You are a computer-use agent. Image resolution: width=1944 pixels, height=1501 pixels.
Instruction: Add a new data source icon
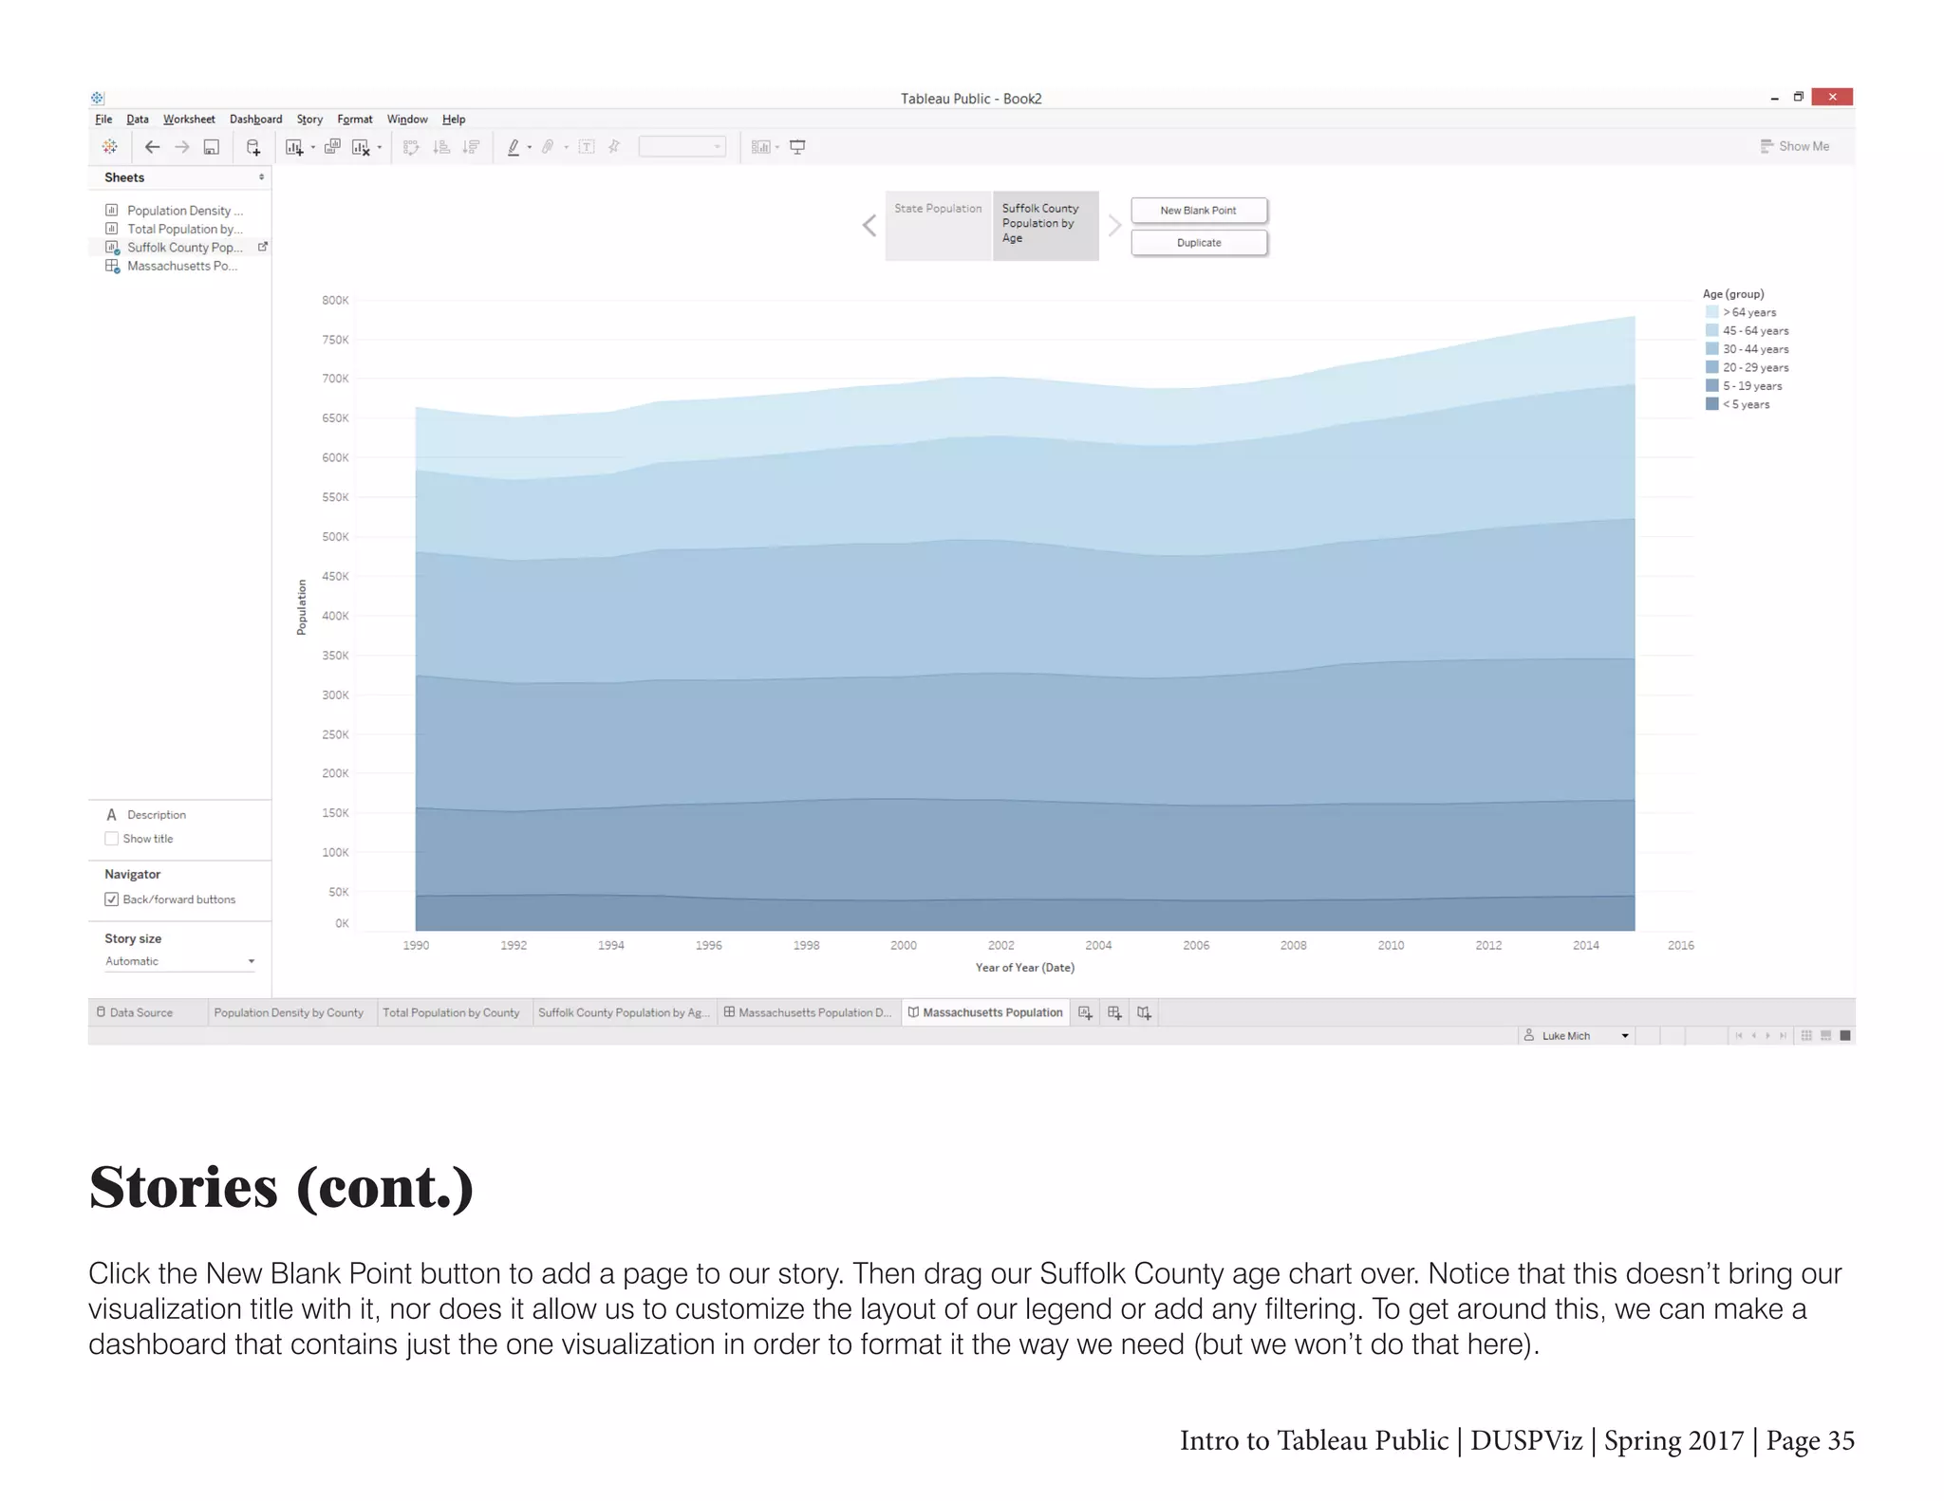(252, 147)
